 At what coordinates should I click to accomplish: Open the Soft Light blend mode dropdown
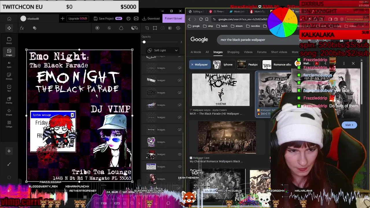163,50
